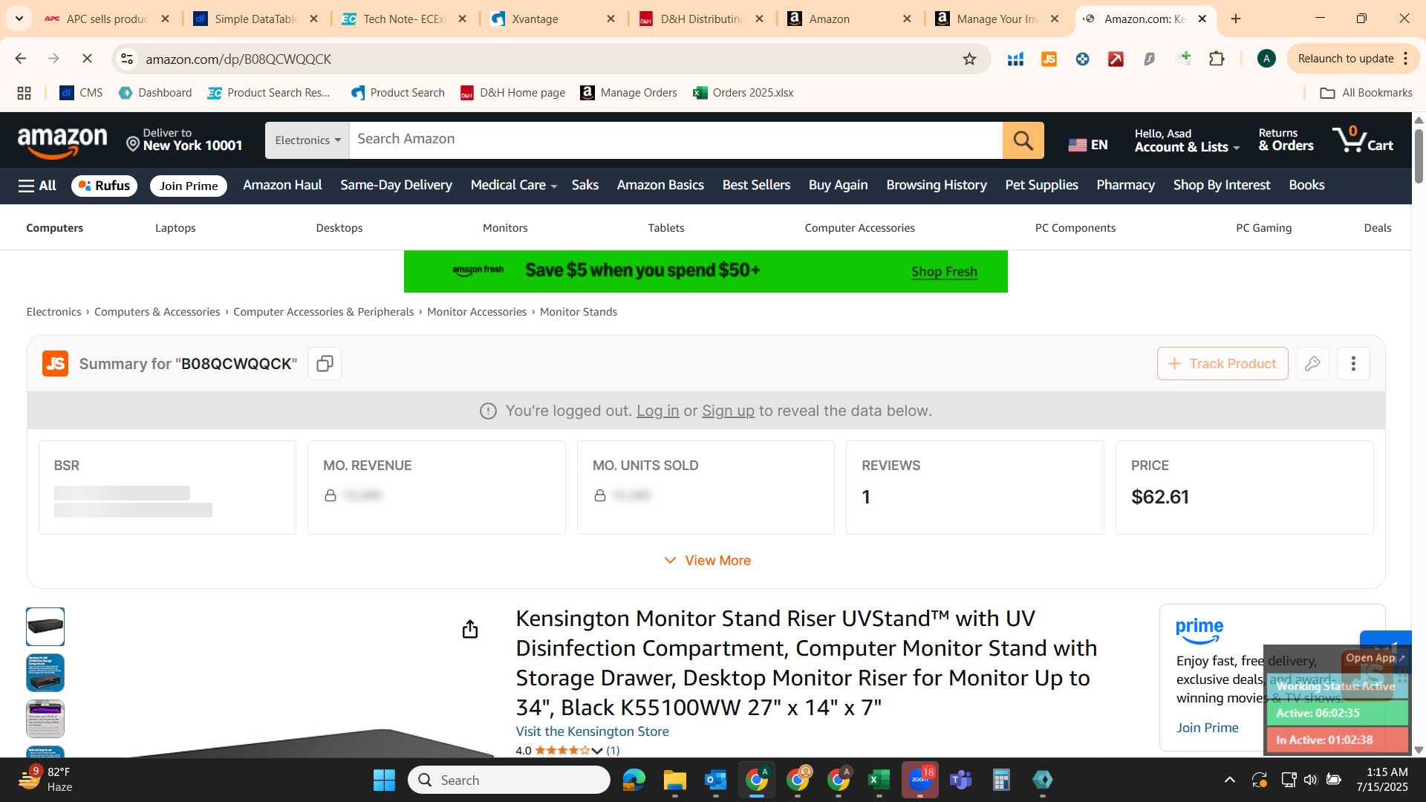Click the Jungle Scout pin icon
This screenshot has width=1426, height=802.
click(x=1312, y=364)
